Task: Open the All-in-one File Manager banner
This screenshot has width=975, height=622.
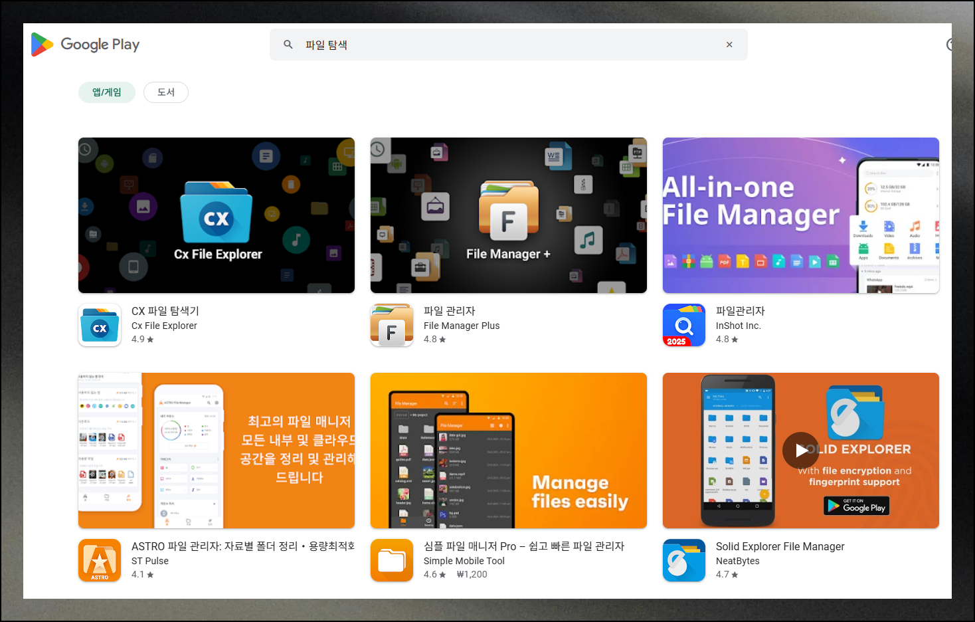Action: 801,215
